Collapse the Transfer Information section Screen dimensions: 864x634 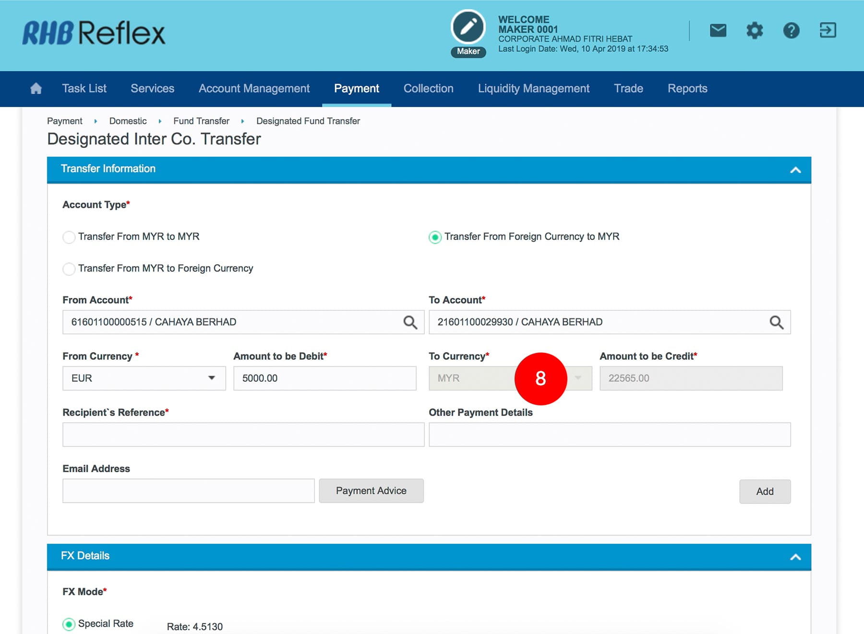pyautogui.click(x=795, y=170)
